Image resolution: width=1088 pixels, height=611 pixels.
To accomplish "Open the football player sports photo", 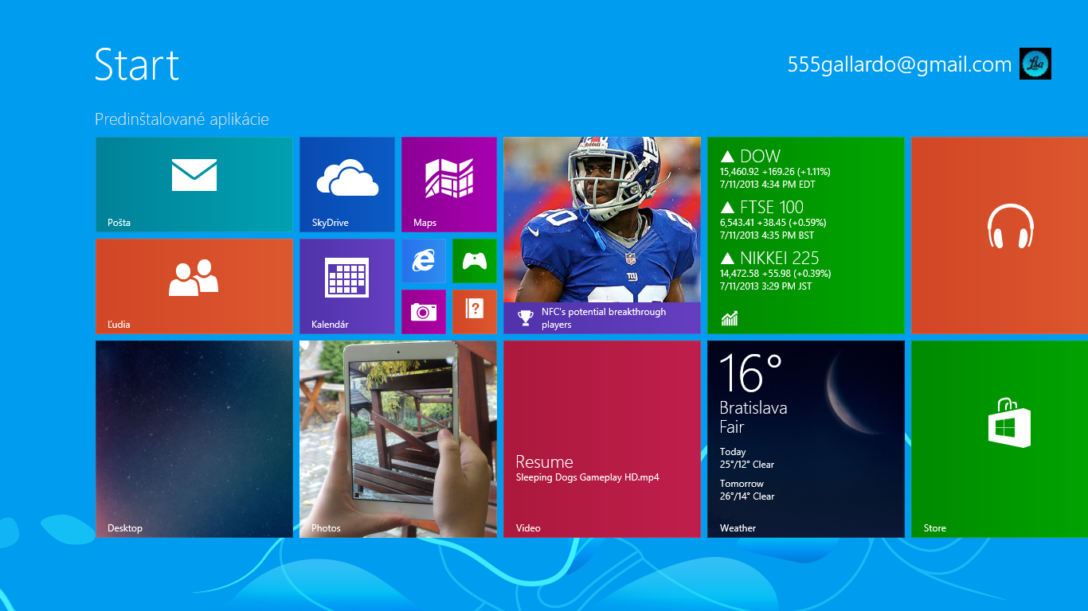I will [x=602, y=220].
